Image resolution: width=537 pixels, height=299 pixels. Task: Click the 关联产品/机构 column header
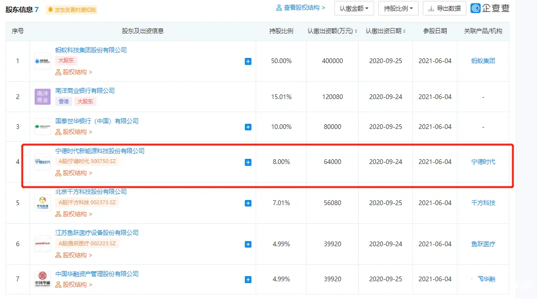483,31
